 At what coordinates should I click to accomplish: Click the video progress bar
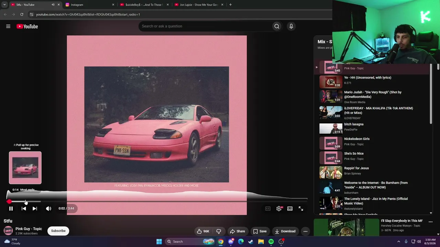click(157, 201)
